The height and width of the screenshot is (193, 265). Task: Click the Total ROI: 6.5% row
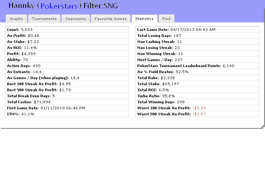point(197,90)
